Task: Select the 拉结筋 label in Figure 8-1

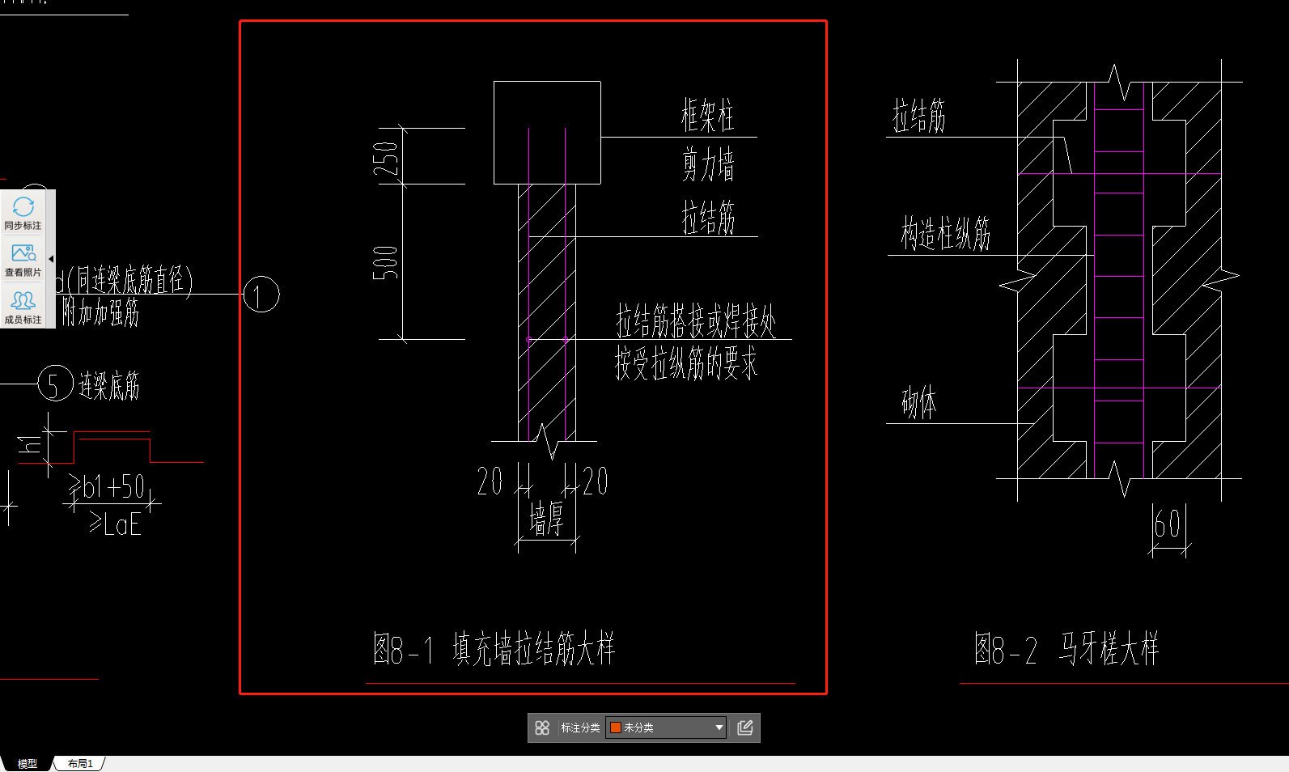Action: click(708, 218)
